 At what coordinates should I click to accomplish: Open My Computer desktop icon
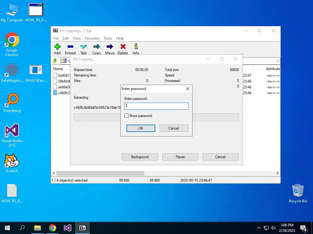(x=12, y=12)
